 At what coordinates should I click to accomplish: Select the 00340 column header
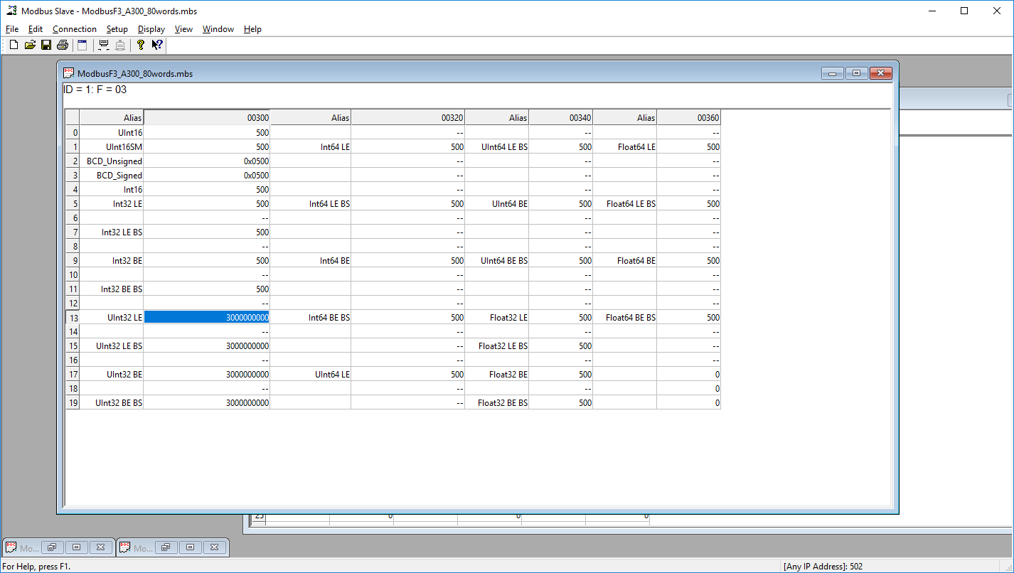pos(561,118)
